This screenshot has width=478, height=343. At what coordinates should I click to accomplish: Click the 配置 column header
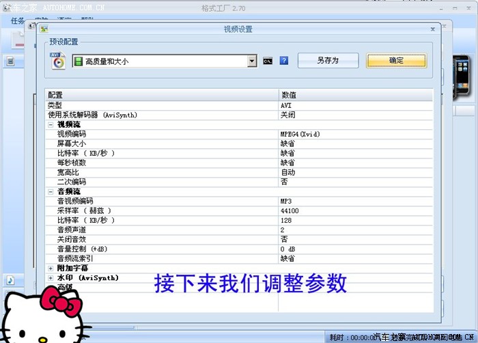tap(162, 95)
